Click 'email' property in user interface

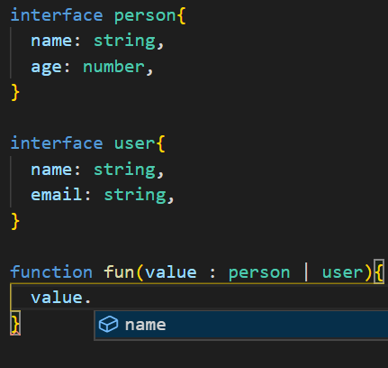click(57, 195)
